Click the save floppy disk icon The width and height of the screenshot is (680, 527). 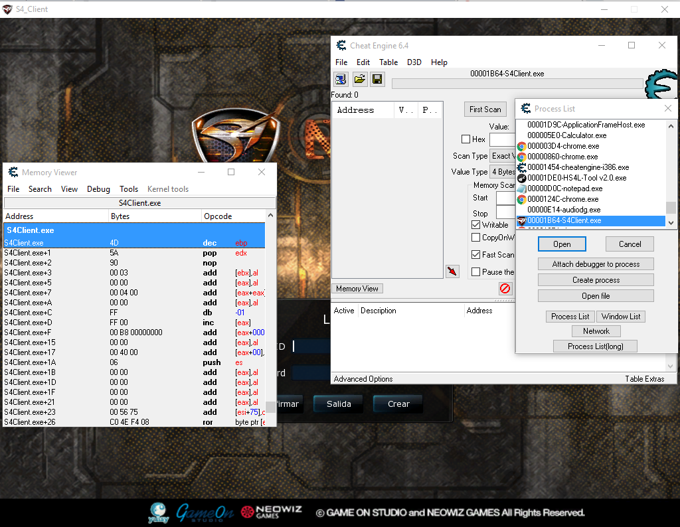tap(377, 79)
